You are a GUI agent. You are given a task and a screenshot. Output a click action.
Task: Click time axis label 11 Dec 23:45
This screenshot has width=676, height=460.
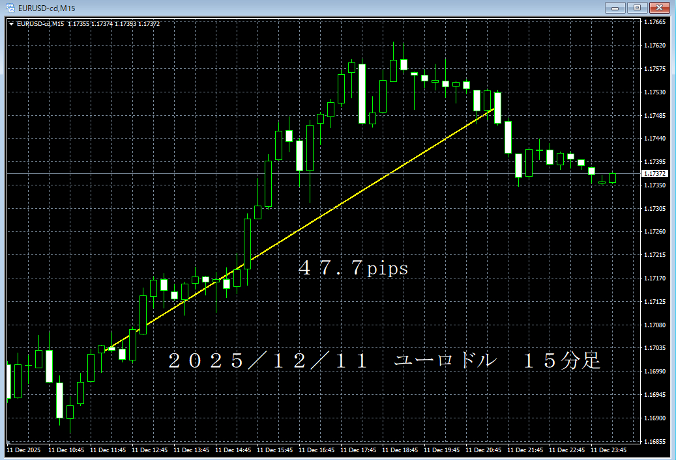[x=608, y=450]
